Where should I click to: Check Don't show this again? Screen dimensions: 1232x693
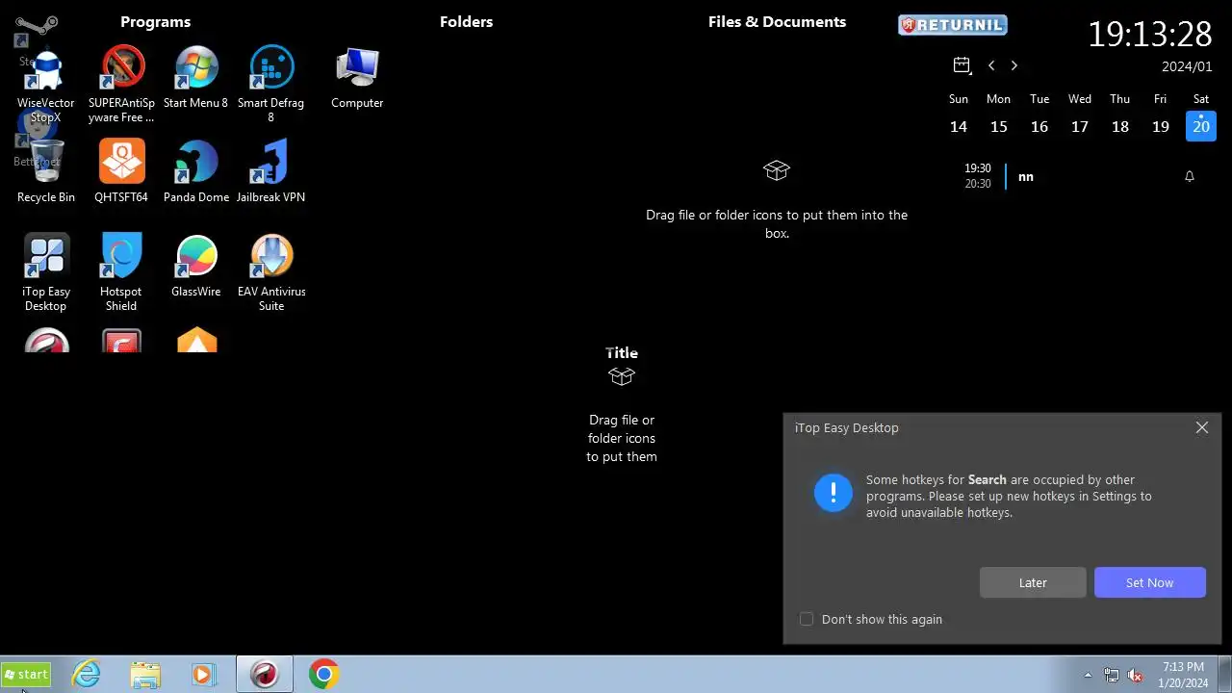pyautogui.click(x=807, y=619)
